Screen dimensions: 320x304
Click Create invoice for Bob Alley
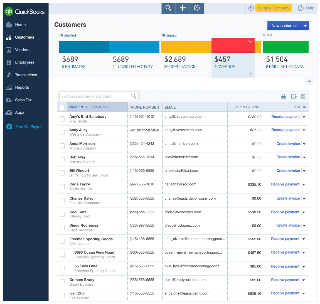click(x=288, y=157)
